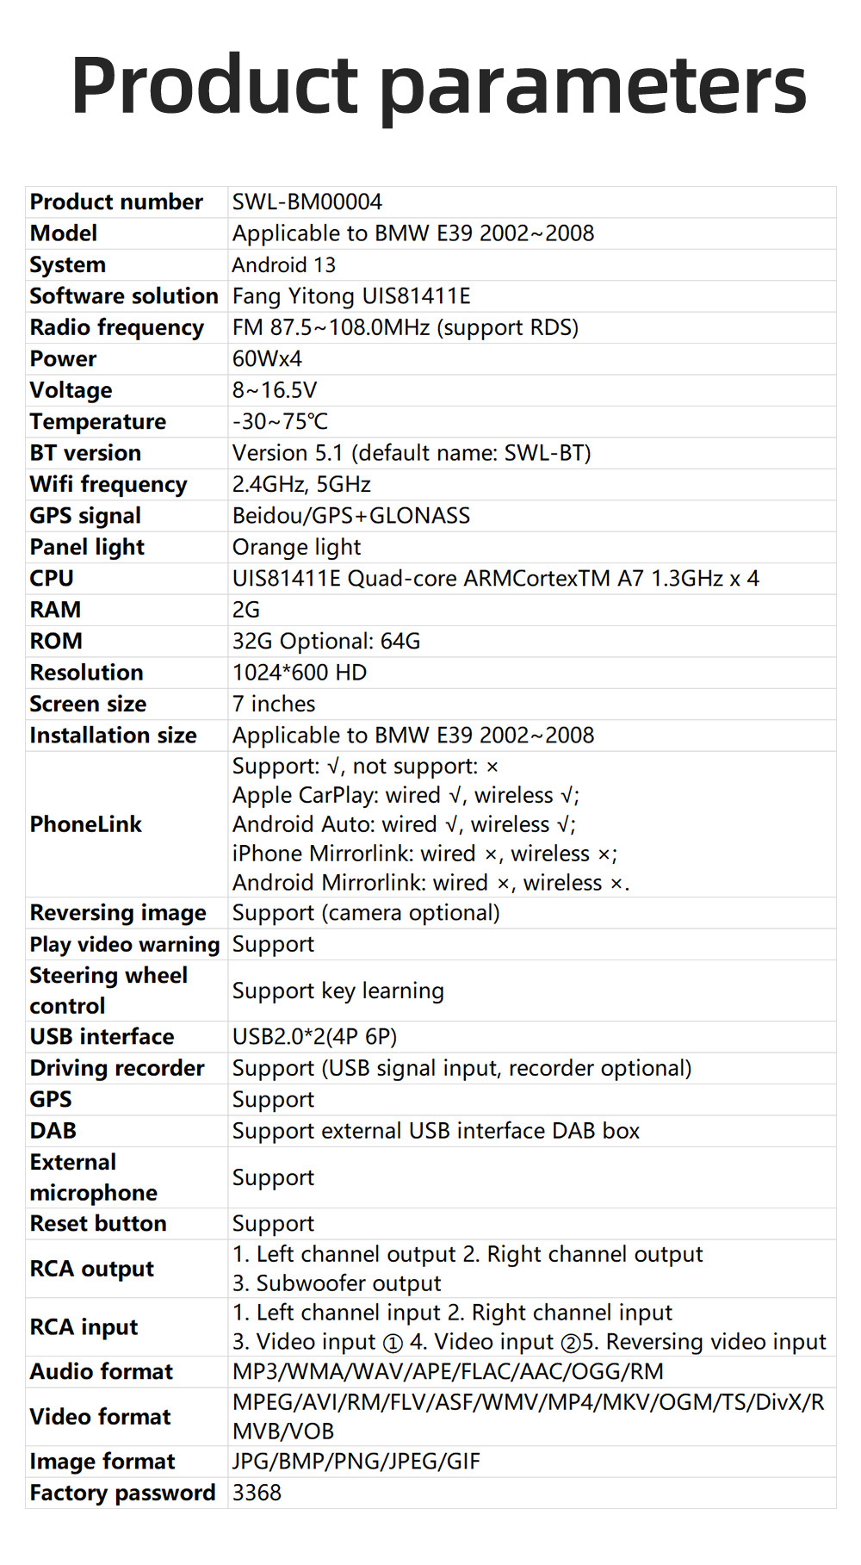The image size is (861, 1565).
Task: Select the "Subwoofer output" RCA output line
Action: (x=337, y=1284)
